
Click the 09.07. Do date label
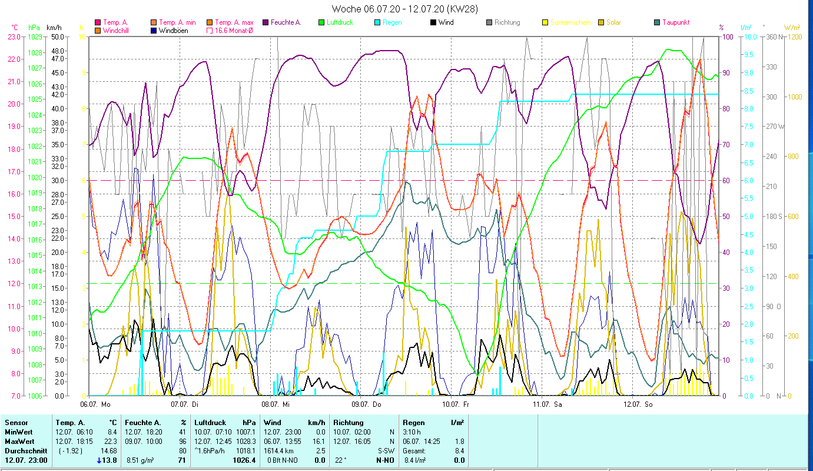366,404
